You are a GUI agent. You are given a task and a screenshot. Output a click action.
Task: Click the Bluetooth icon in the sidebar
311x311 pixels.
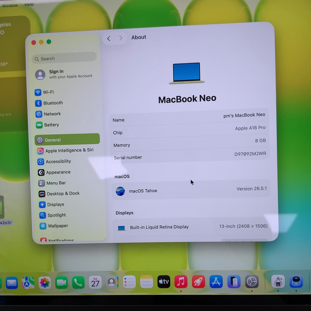pyautogui.click(x=38, y=103)
